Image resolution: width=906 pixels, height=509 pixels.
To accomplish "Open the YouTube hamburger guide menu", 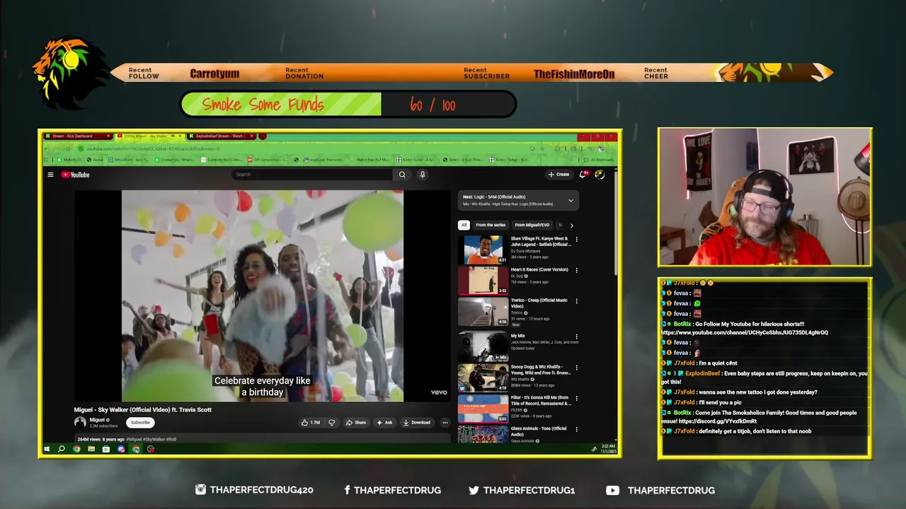I will pyautogui.click(x=50, y=175).
